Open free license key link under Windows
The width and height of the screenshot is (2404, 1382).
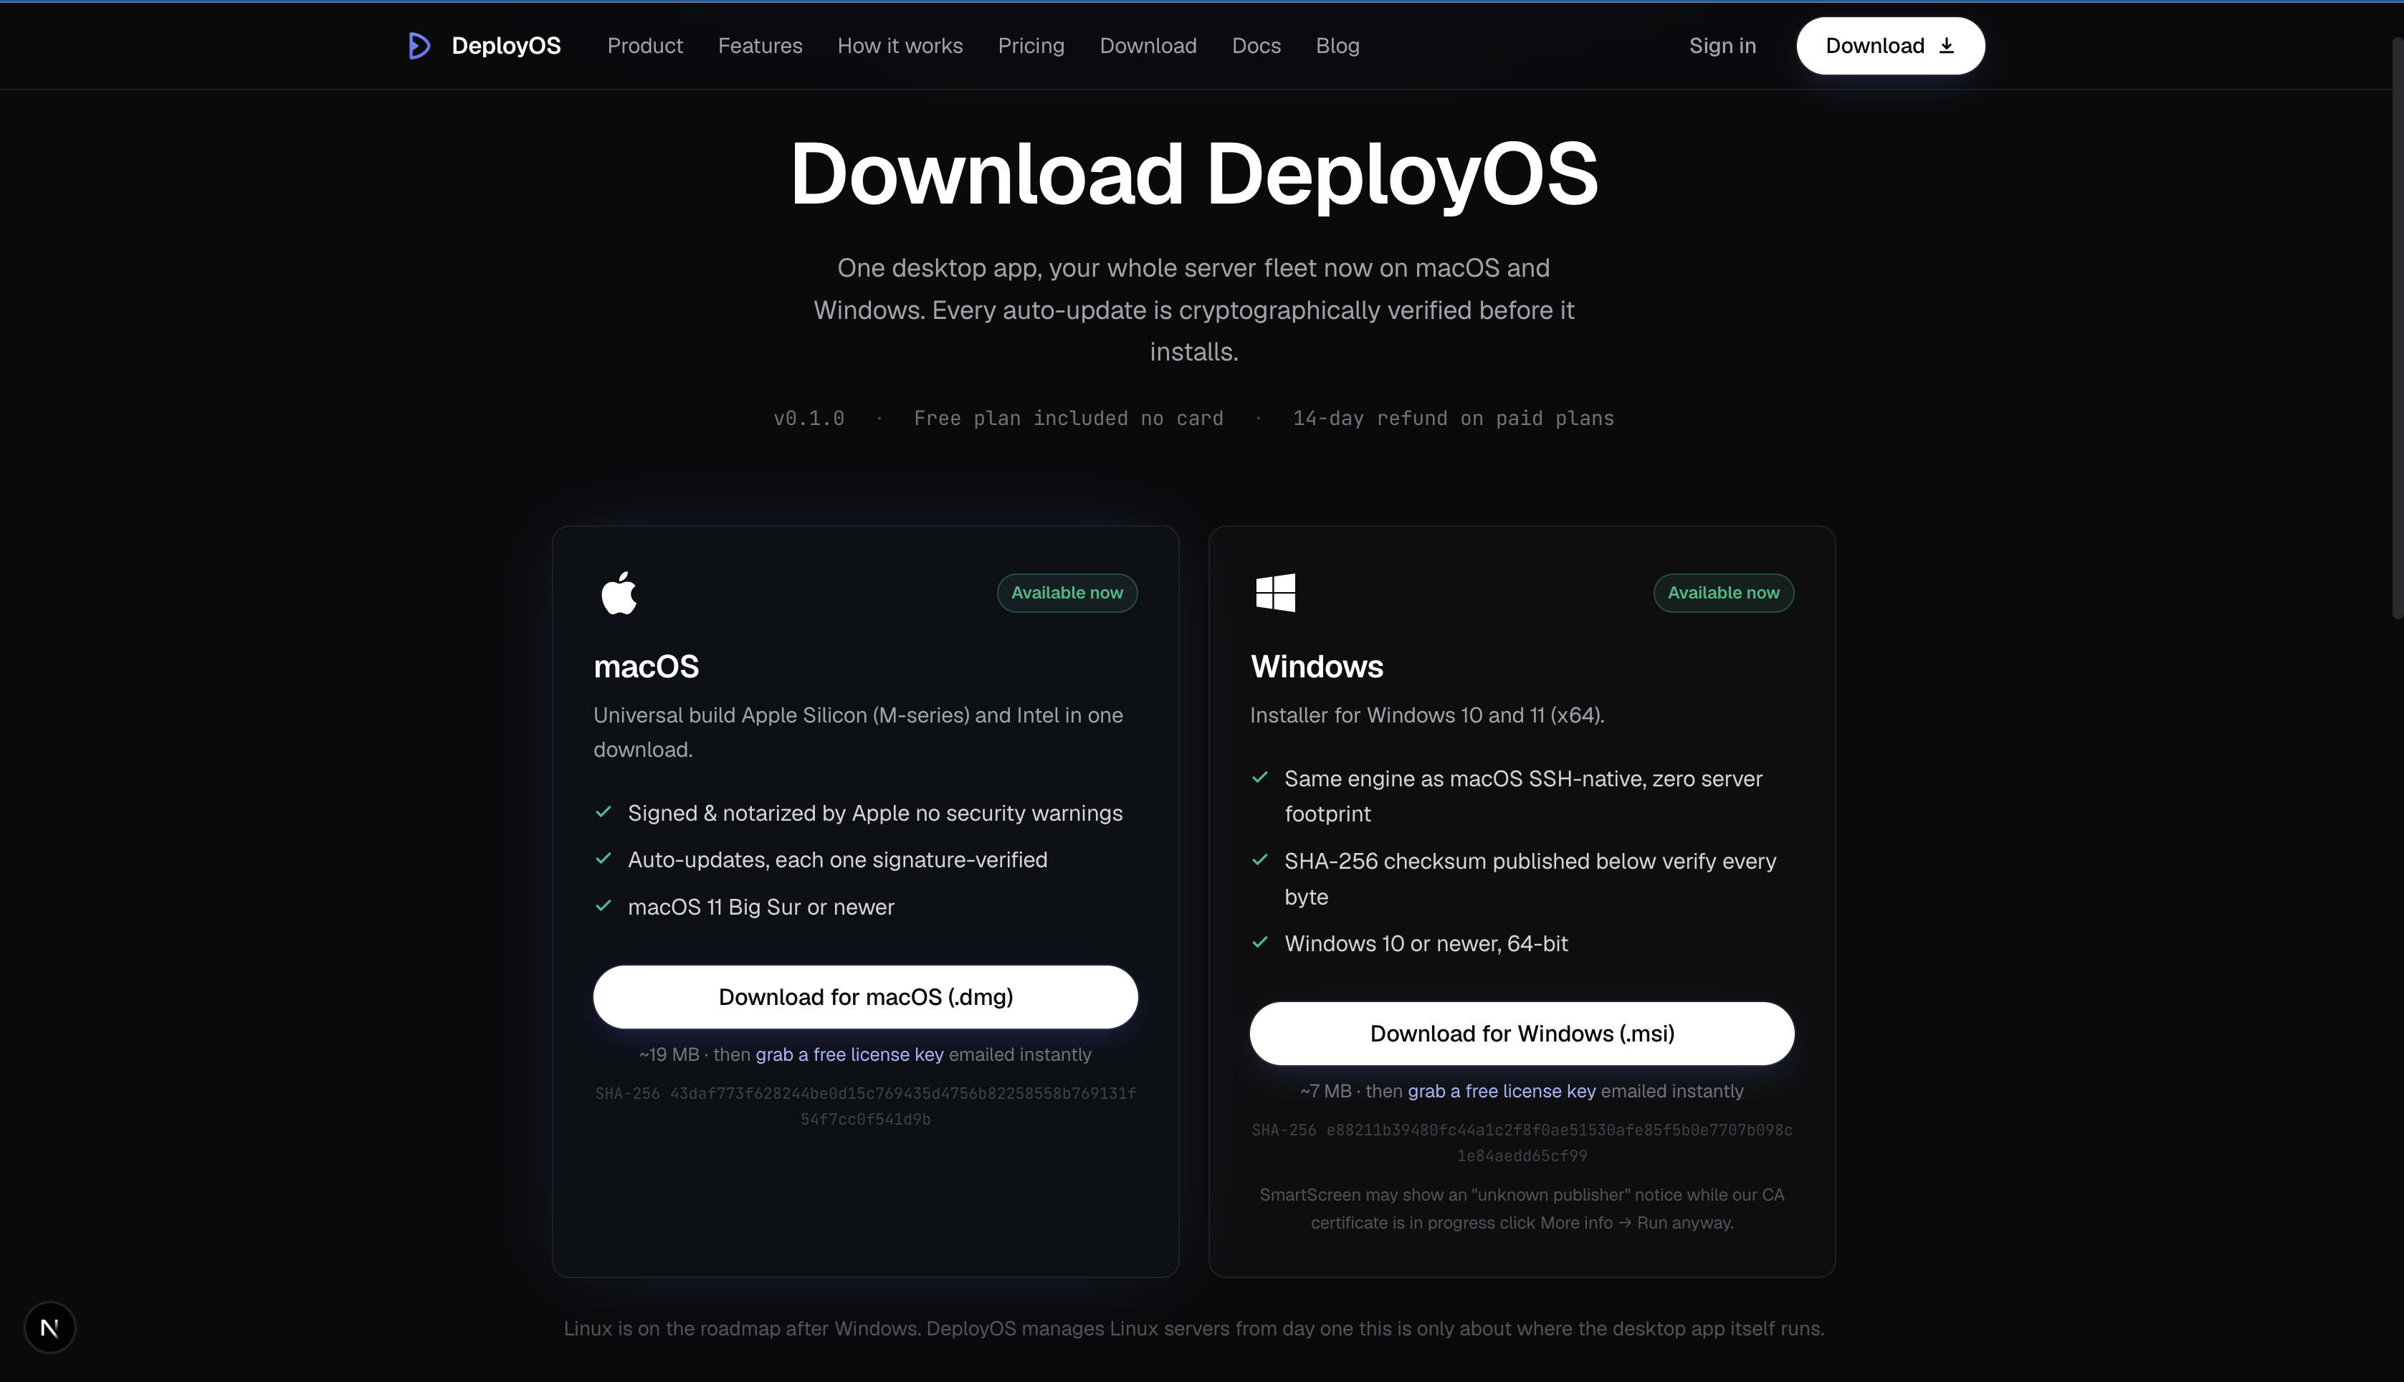click(1502, 1090)
